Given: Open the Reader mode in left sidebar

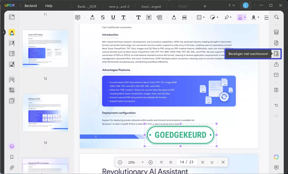Looking at the screenshot, I should tap(12, 17).
